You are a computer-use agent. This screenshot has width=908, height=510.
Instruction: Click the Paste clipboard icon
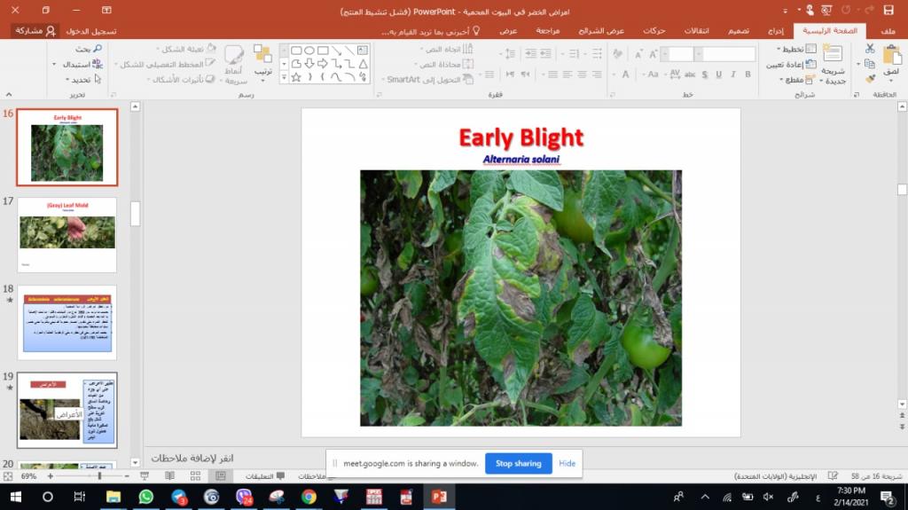pos(891,55)
